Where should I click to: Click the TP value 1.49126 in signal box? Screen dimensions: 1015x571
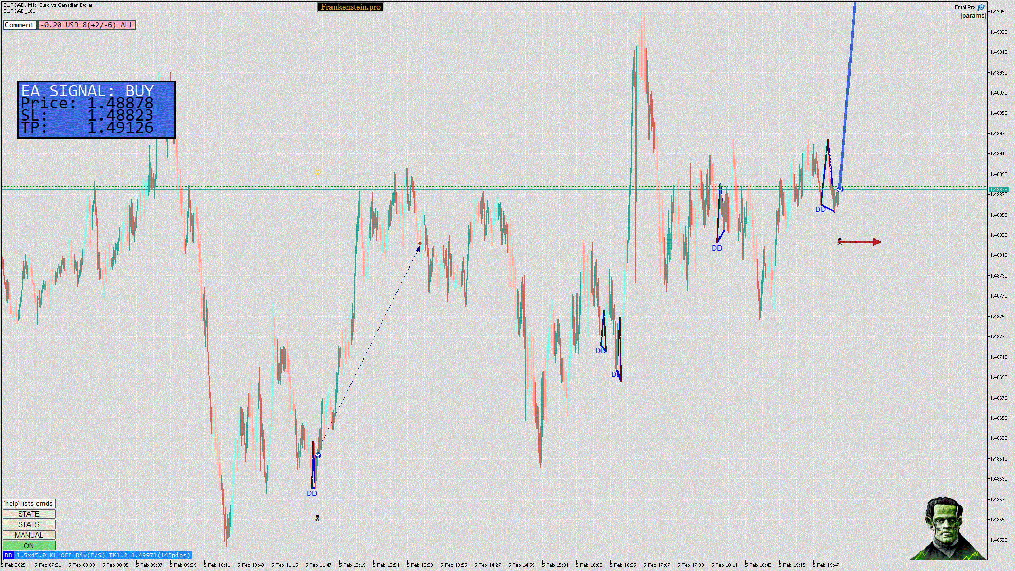coord(120,128)
